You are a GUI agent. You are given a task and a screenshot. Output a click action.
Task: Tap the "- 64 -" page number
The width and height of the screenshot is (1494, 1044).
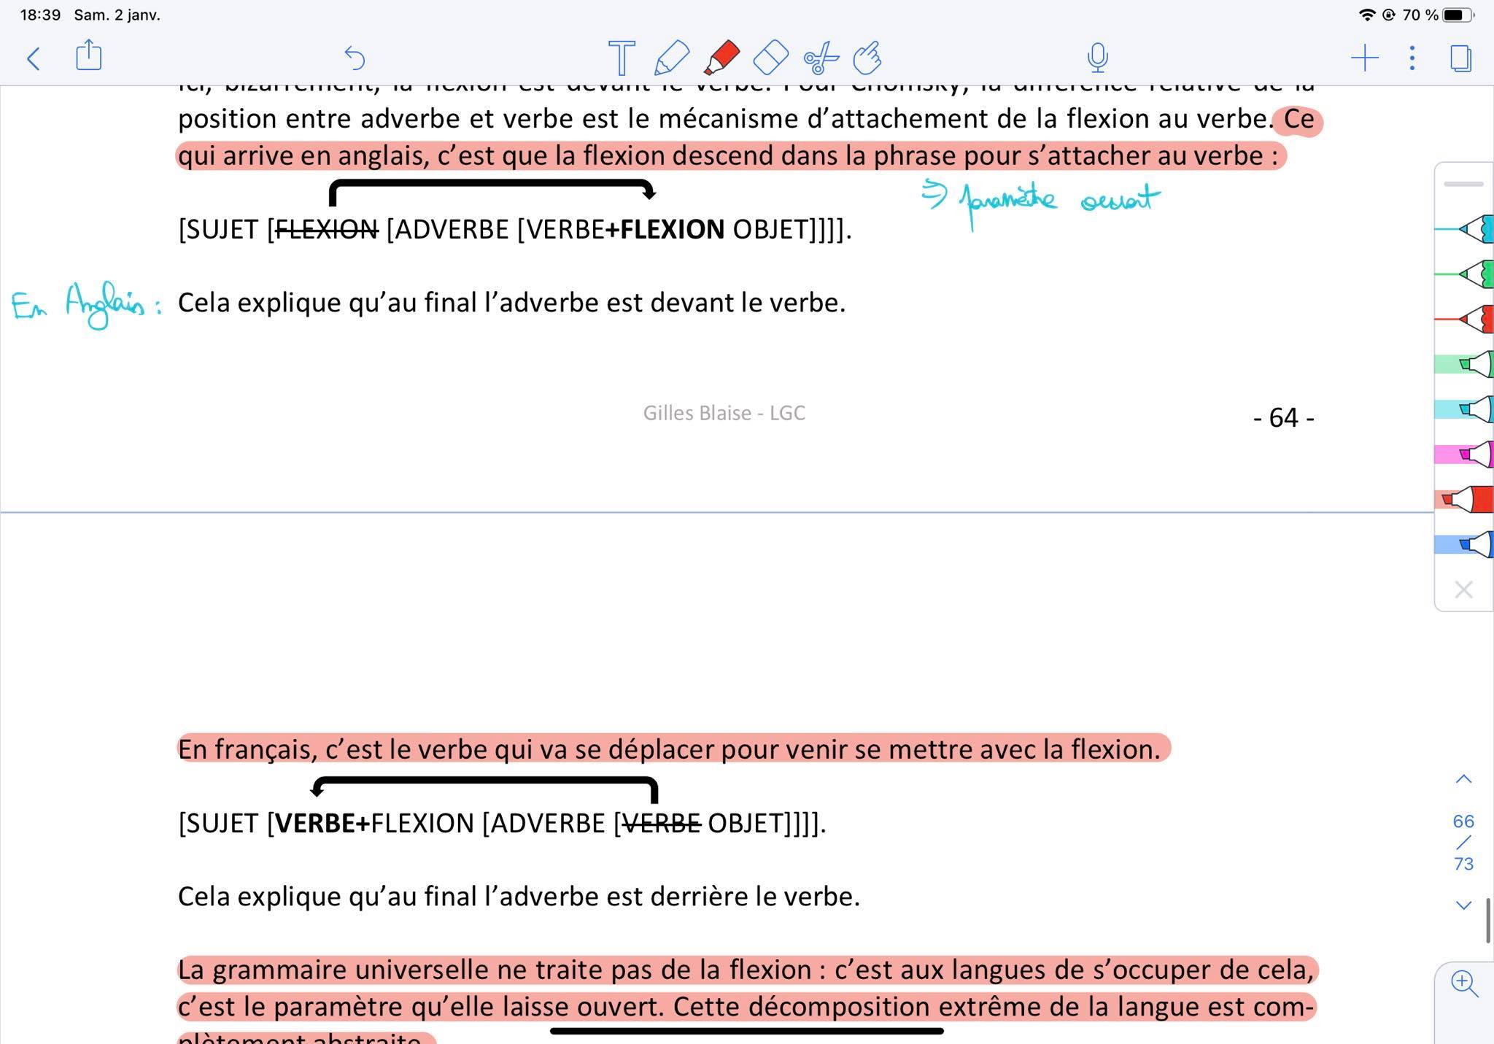click(x=1284, y=418)
